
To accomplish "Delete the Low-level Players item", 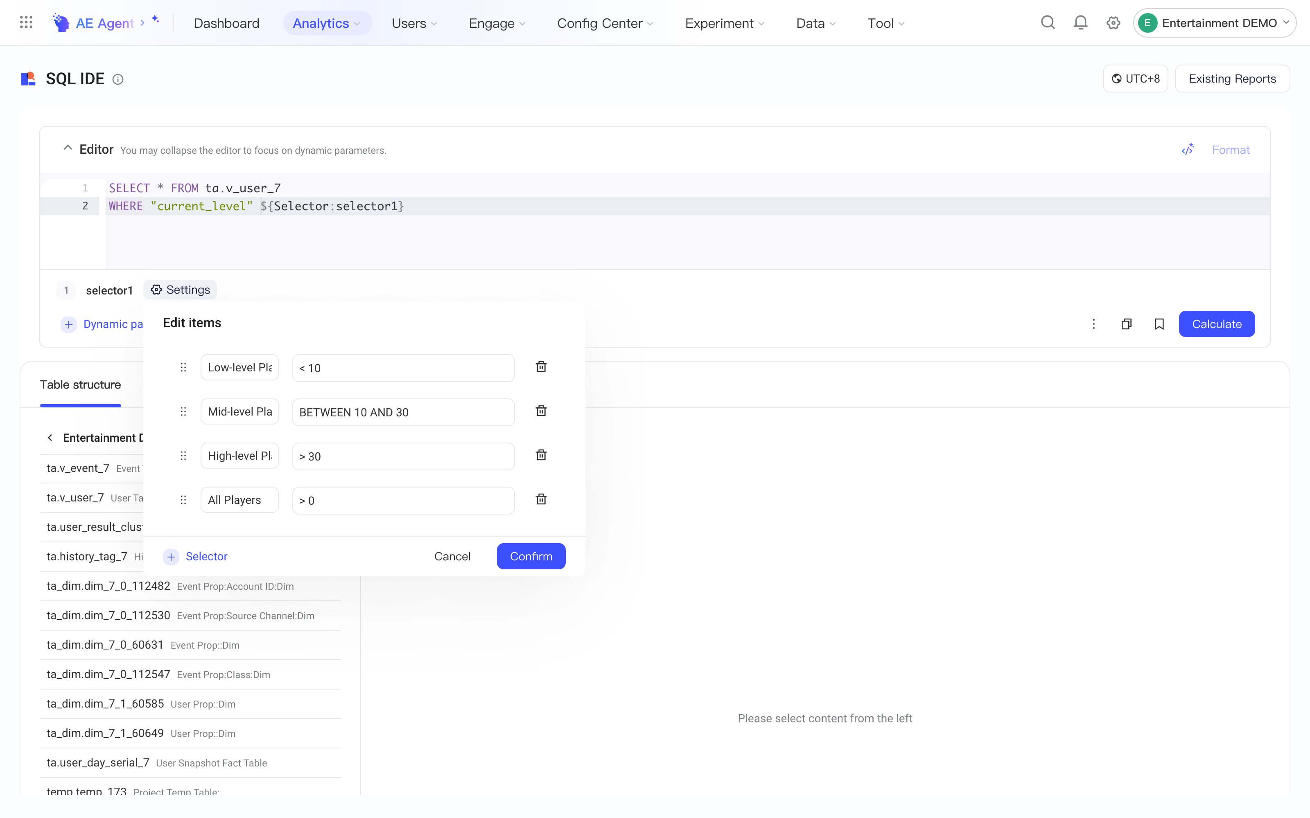I will point(541,367).
